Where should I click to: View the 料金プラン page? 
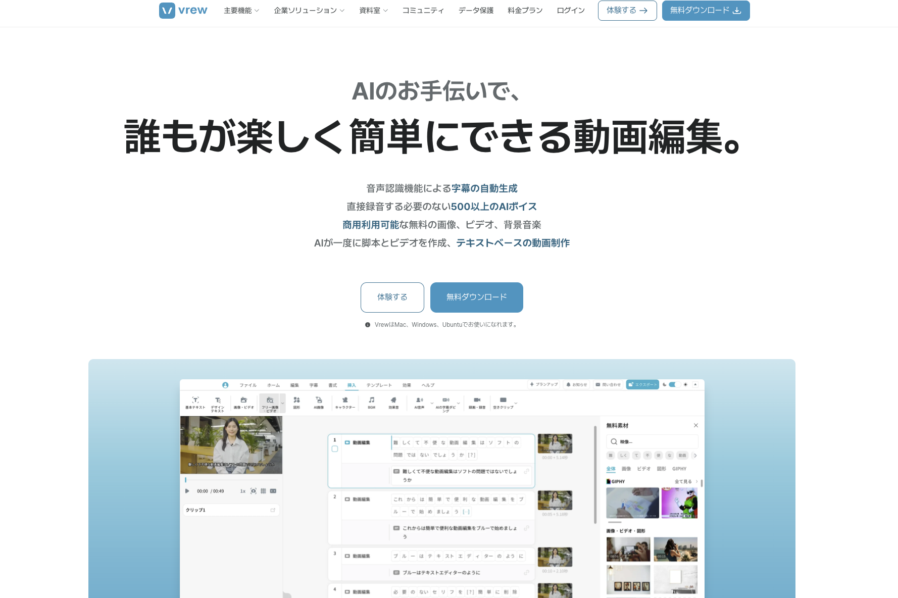(x=525, y=11)
